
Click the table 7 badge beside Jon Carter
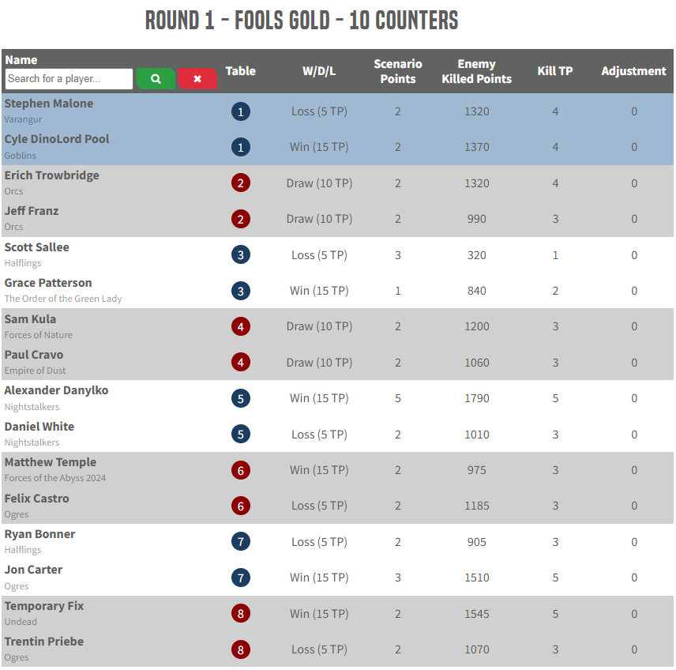pos(241,578)
